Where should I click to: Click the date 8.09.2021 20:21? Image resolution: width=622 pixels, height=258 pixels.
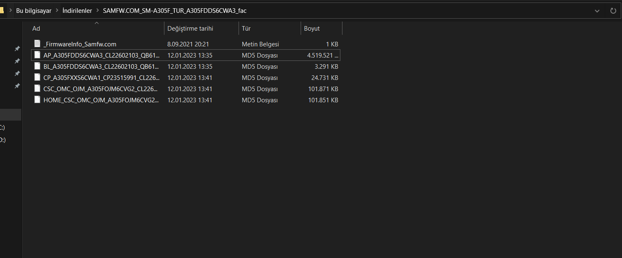coord(188,44)
